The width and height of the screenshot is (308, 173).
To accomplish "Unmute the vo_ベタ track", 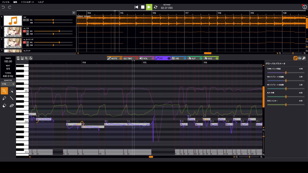I will (24, 31).
